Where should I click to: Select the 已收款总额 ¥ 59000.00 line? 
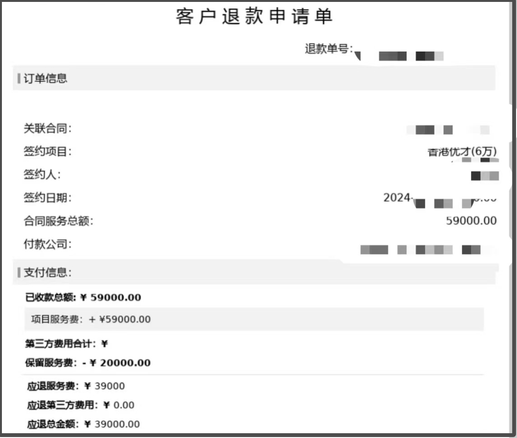(83, 297)
